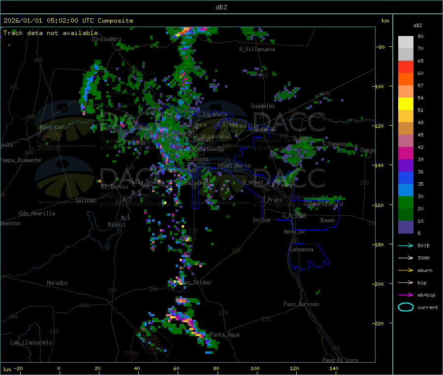Click the 'S_Rosas' map label
The width and height of the screenshot is (443, 375).
pos(198,159)
